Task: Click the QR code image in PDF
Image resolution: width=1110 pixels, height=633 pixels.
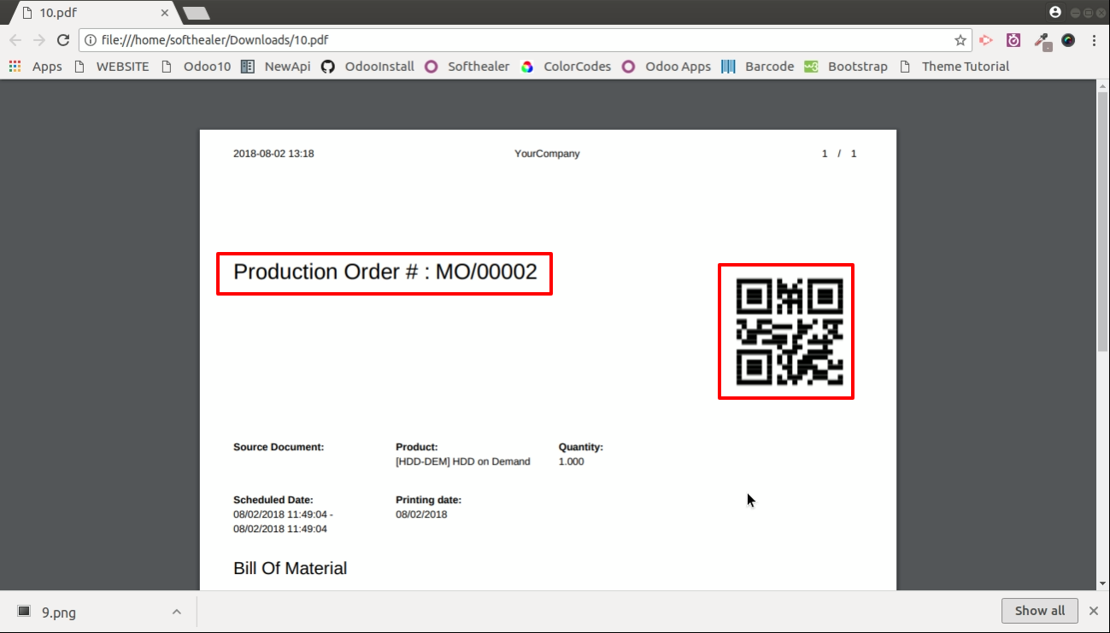Action: coord(790,331)
